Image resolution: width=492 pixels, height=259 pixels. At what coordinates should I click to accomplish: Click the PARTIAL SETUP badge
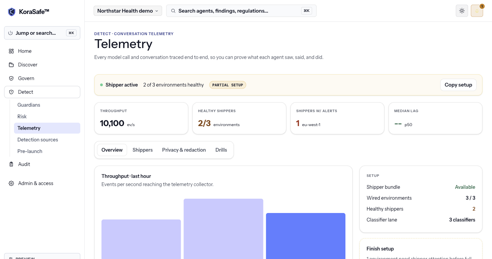[x=228, y=85]
